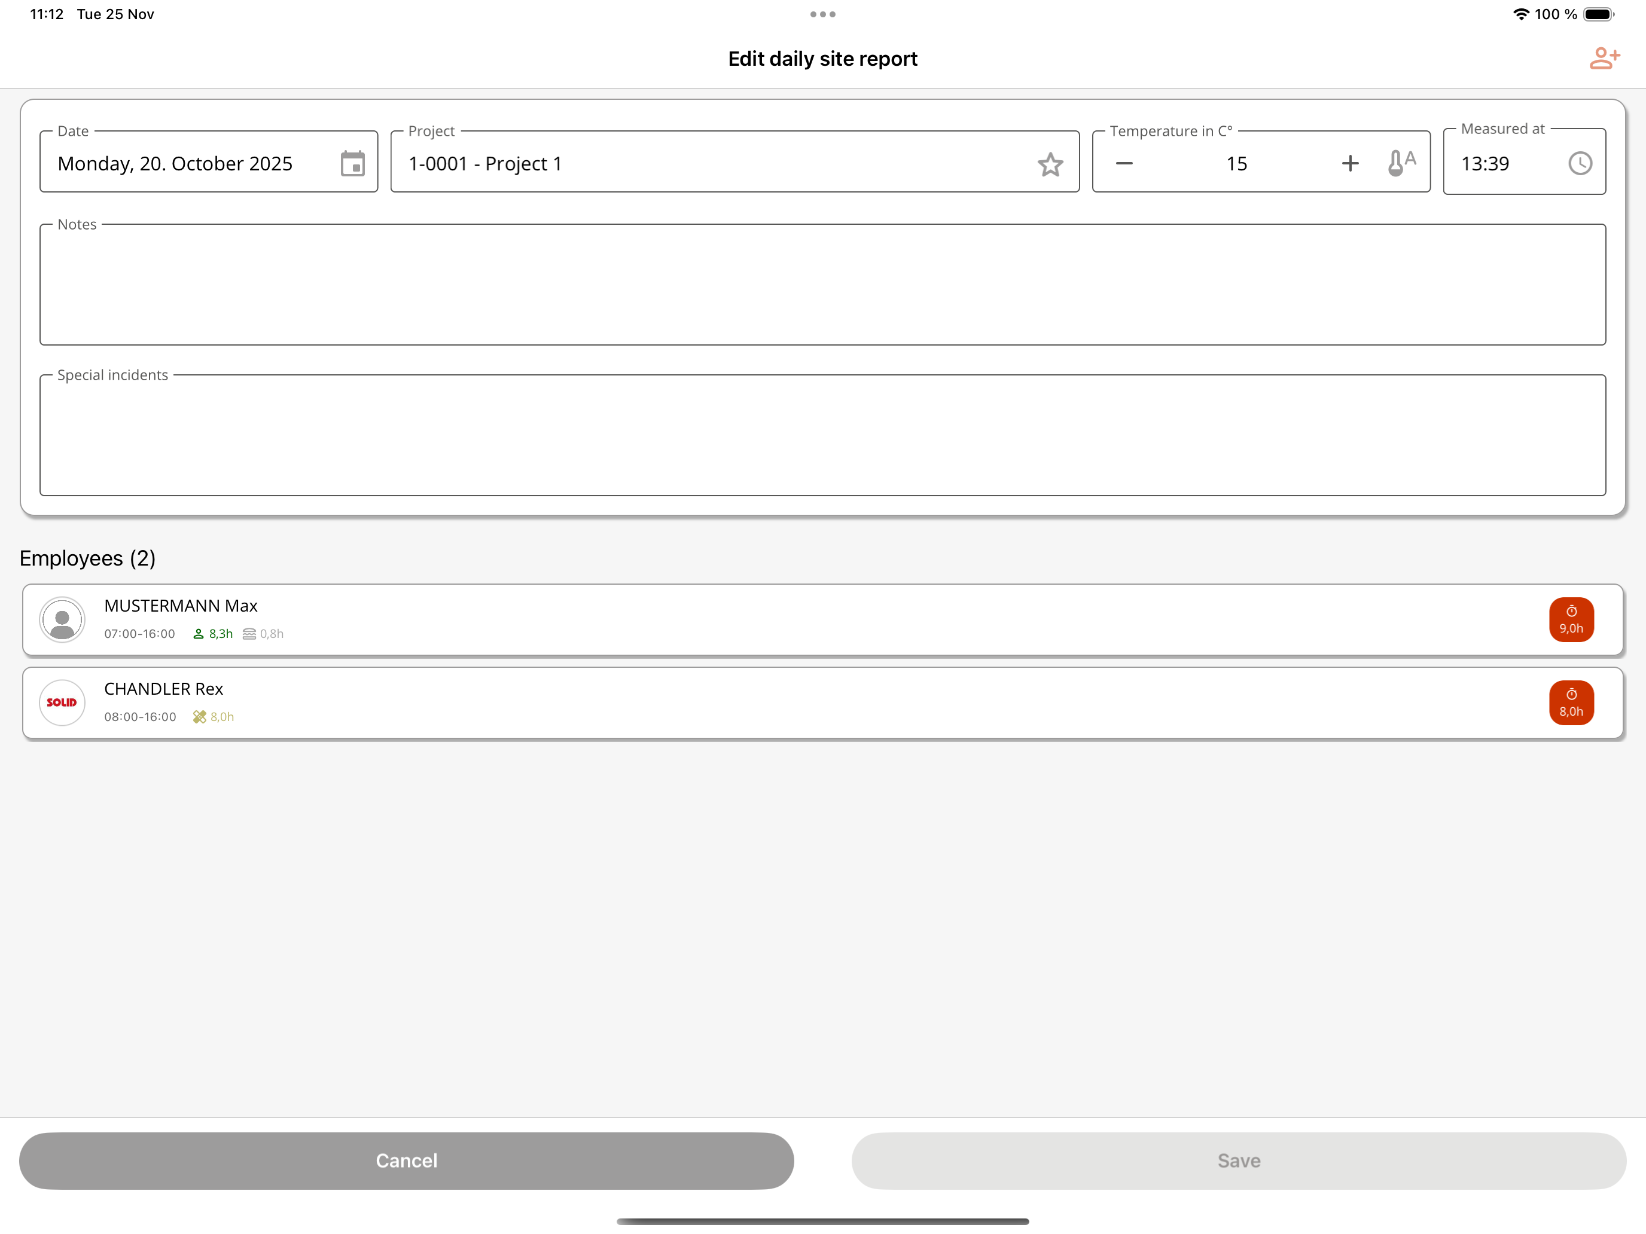Open CHANDLER Rex employee row
The image size is (1646, 1234).
click(822, 703)
